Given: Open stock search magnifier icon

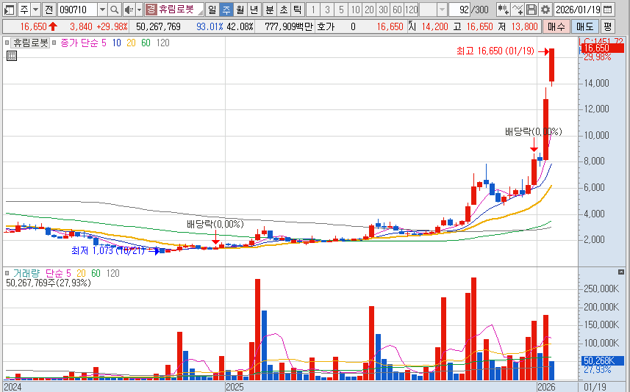Looking at the screenshot, I should point(115,10).
